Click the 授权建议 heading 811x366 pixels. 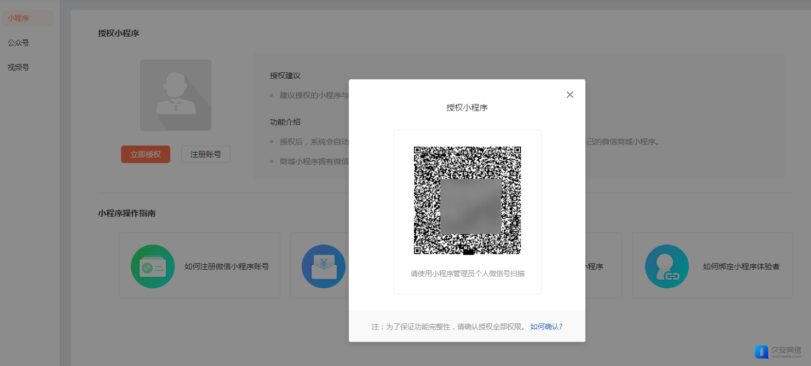pos(285,75)
